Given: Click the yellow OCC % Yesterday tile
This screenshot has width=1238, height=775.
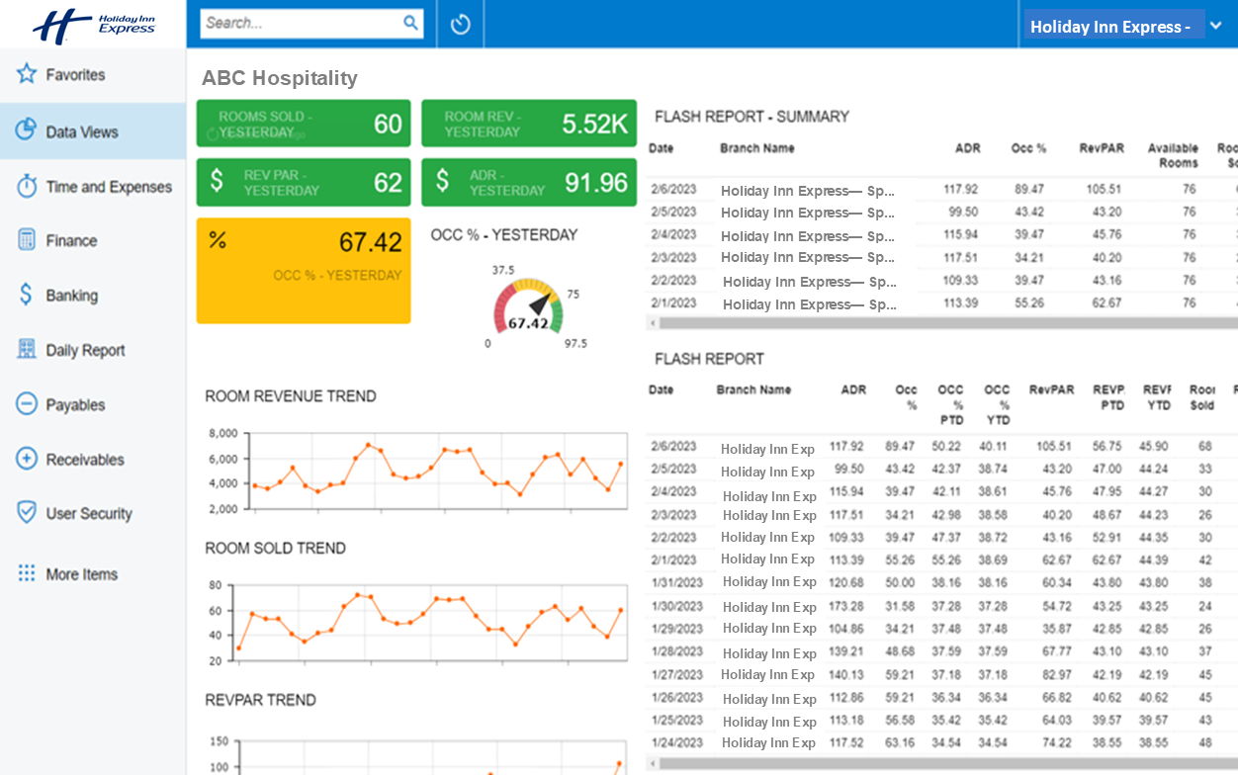Looking at the screenshot, I should [303, 270].
